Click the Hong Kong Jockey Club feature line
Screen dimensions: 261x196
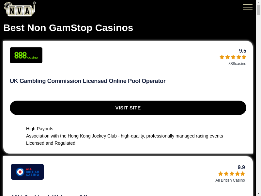coord(125,136)
